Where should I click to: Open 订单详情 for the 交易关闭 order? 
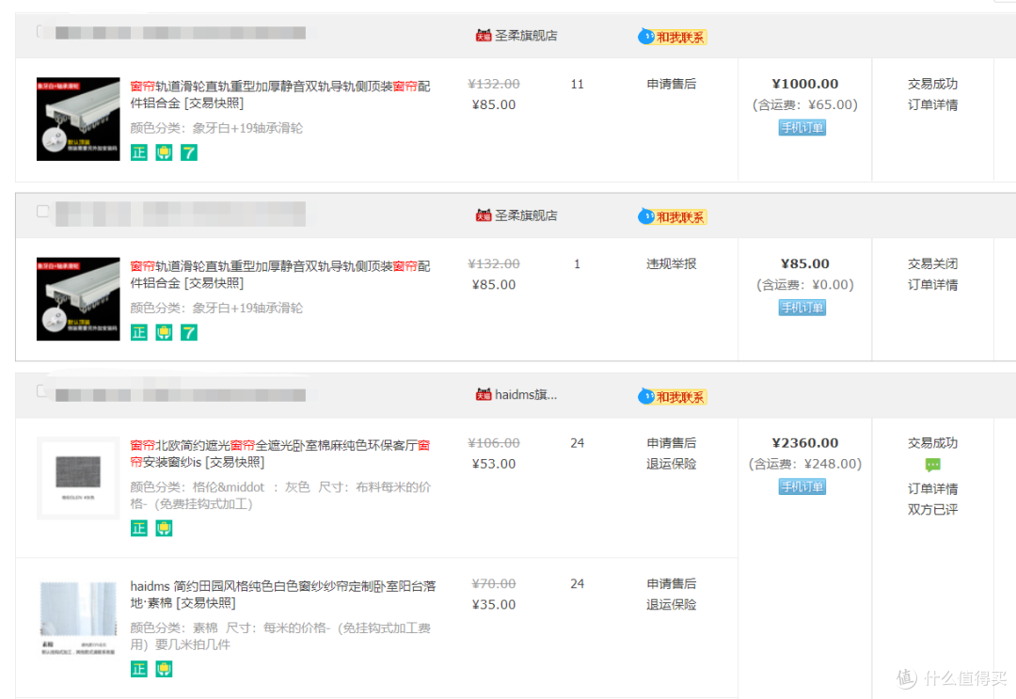point(932,285)
